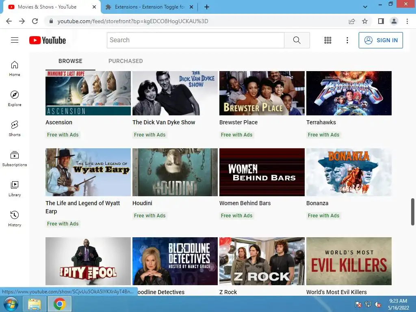Screen dimensions: 416x312
Task: Bookmark this page with the star icon
Action: pyautogui.click(x=365, y=21)
